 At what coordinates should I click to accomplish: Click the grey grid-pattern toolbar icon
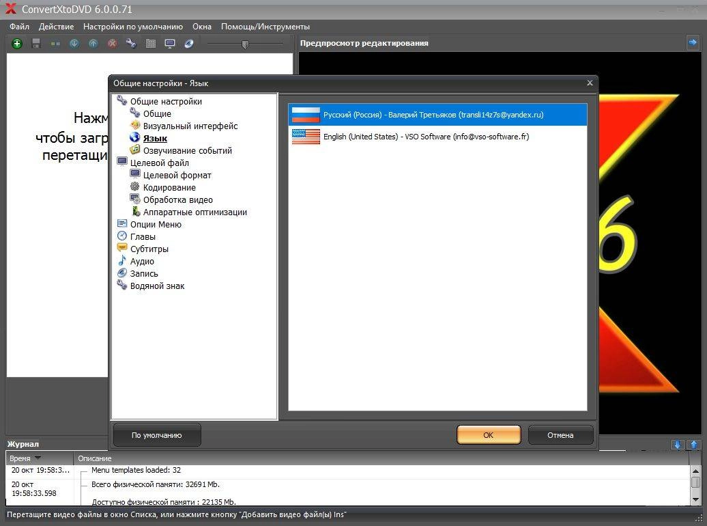click(x=151, y=44)
